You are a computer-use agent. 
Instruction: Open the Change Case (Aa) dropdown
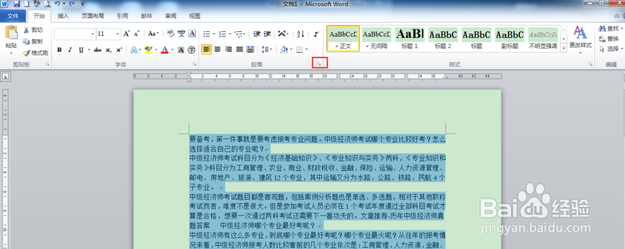154,34
